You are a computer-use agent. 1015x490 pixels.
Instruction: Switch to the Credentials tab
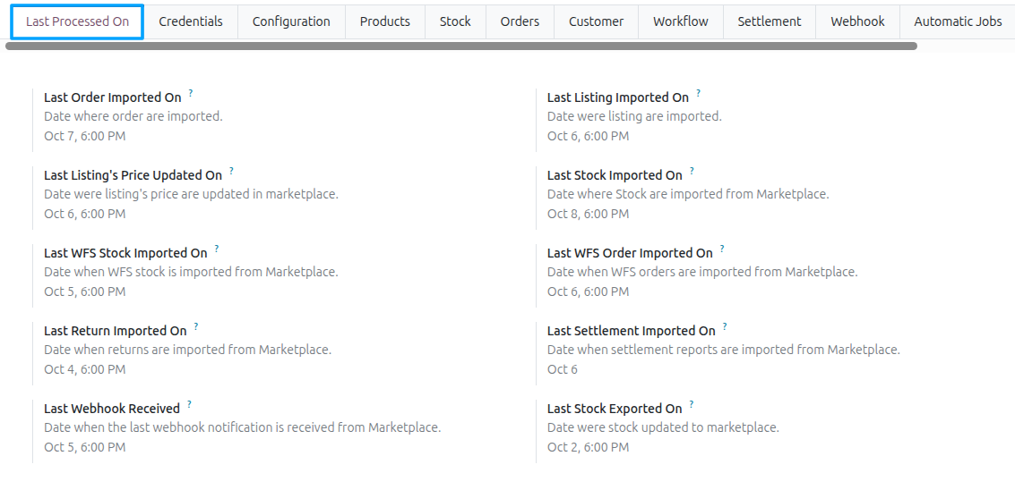(x=190, y=21)
